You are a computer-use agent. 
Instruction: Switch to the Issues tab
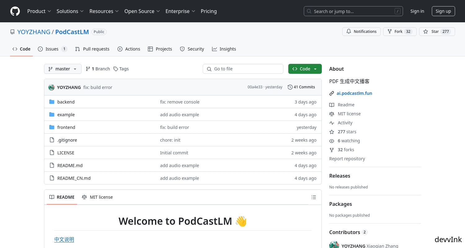coord(52,49)
